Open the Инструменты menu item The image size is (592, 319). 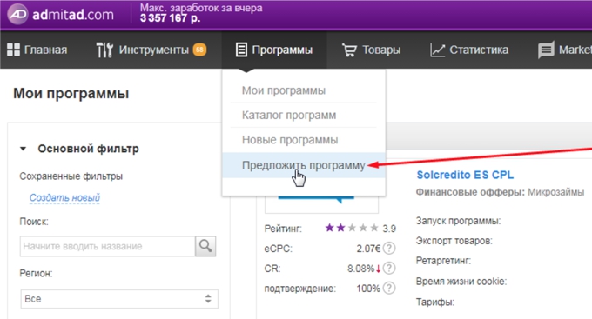click(151, 50)
